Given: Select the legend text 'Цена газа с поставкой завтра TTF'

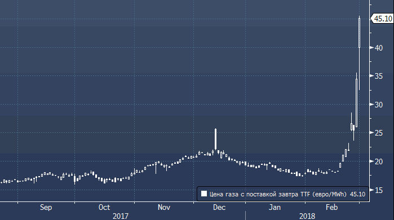Looking at the screenshot, I should point(260,194).
